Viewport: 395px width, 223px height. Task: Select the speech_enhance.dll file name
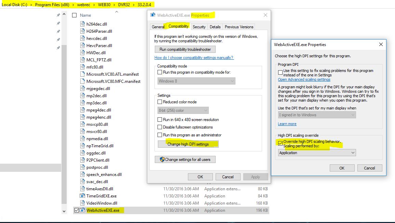(104, 175)
